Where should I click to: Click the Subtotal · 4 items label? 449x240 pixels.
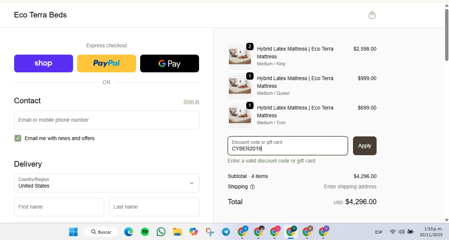tap(248, 176)
